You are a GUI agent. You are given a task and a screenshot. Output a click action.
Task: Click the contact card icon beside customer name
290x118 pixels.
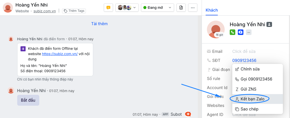coord(269,24)
